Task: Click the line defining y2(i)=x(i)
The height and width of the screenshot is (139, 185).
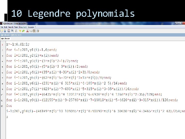Action: coord(32,55)
